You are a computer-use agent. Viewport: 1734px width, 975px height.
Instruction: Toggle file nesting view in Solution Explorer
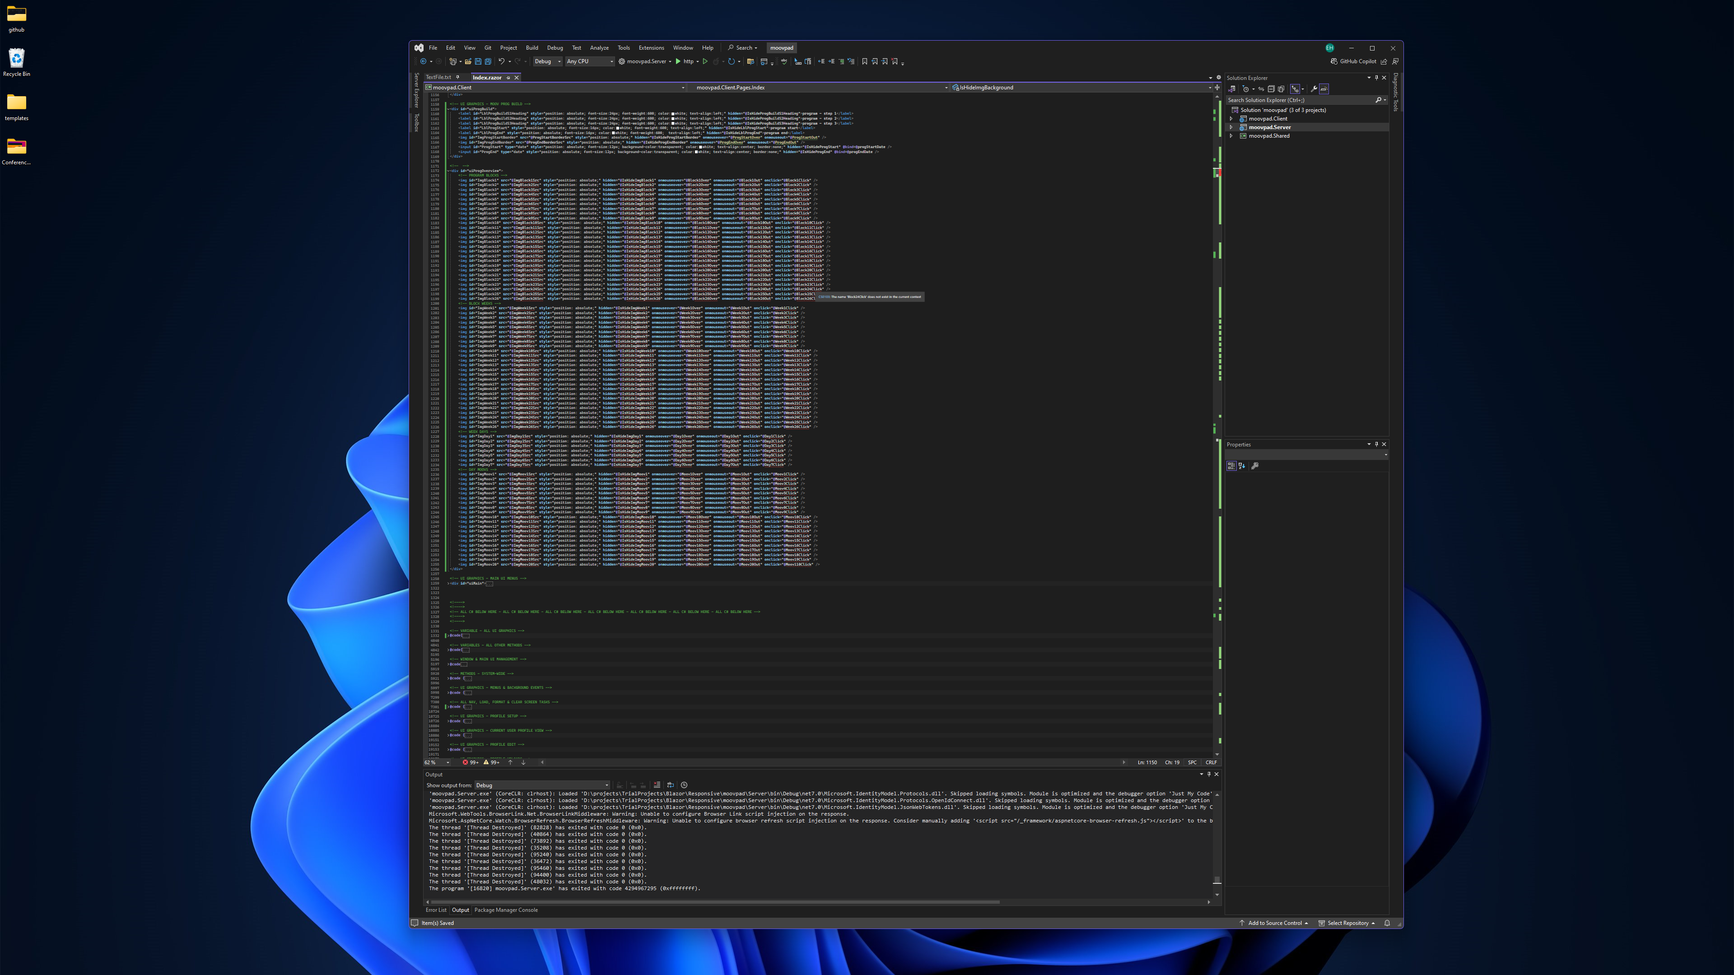[1295, 89]
